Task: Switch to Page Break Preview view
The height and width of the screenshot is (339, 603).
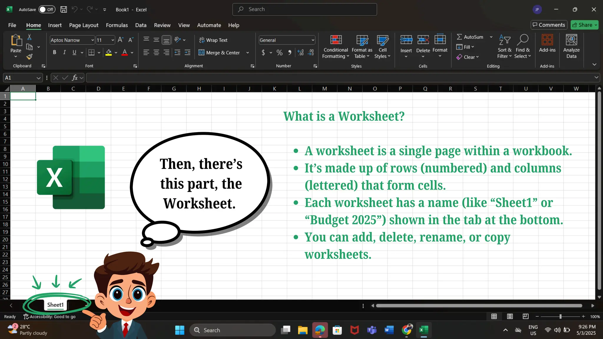Action: pyautogui.click(x=526, y=316)
